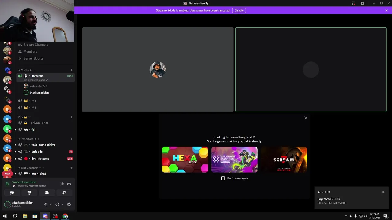Select the calculator777 video tile

158,70
